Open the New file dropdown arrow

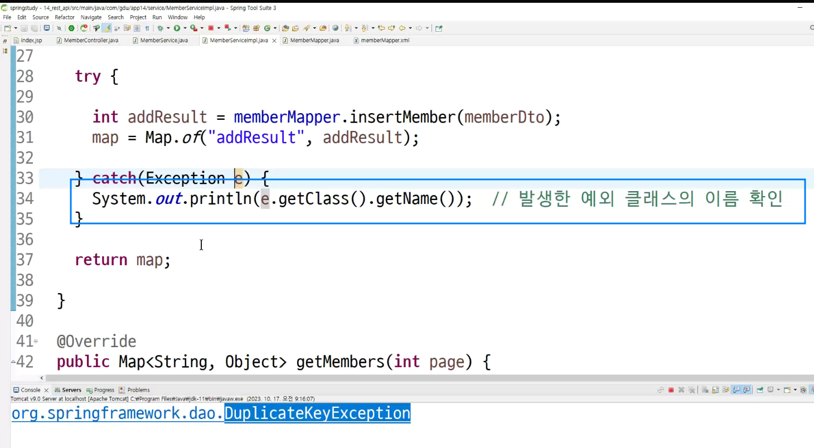[x=15, y=28]
